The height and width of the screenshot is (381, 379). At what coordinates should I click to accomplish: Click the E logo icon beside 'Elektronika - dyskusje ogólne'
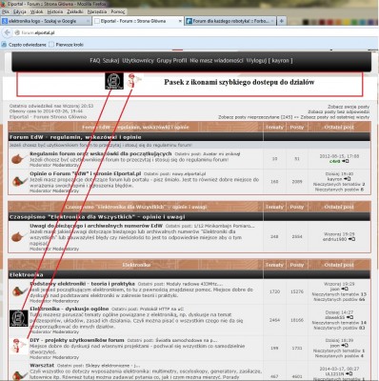[x=19, y=318]
